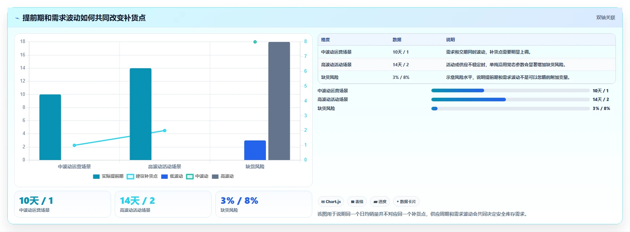Viewport: 630px width, 232px height.
Task: Click the 中波动运营场景 teal bar in chart
Action: pyautogui.click(x=50, y=127)
